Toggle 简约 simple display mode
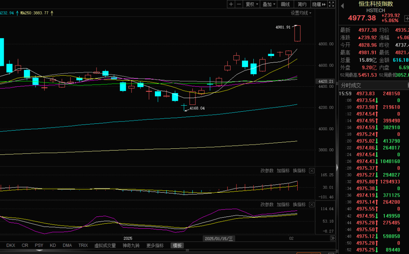409x254 pixels. click(x=302, y=4)
